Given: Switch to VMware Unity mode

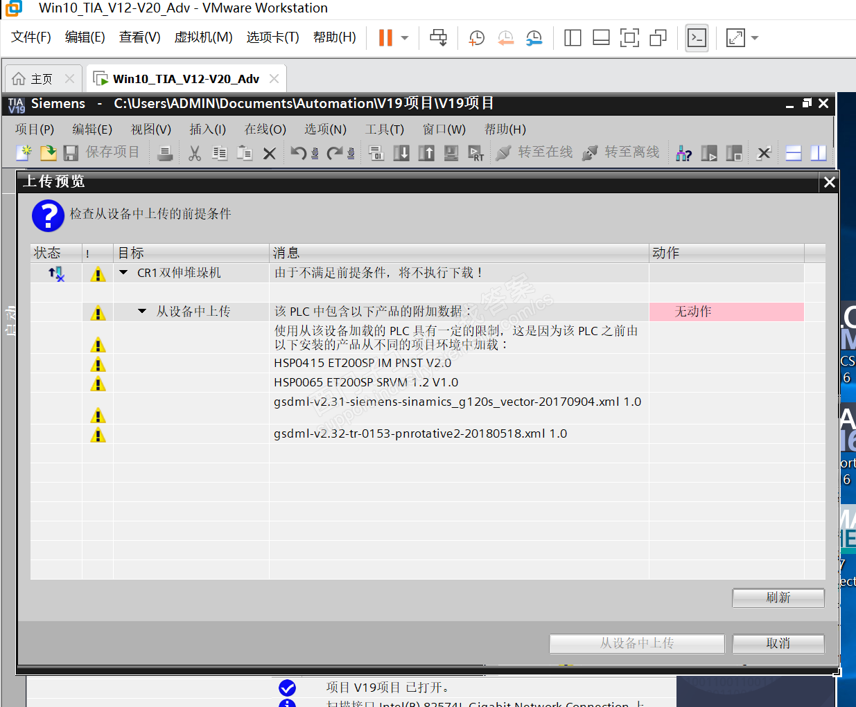Looking at the screenshot, I should point(658,38).
